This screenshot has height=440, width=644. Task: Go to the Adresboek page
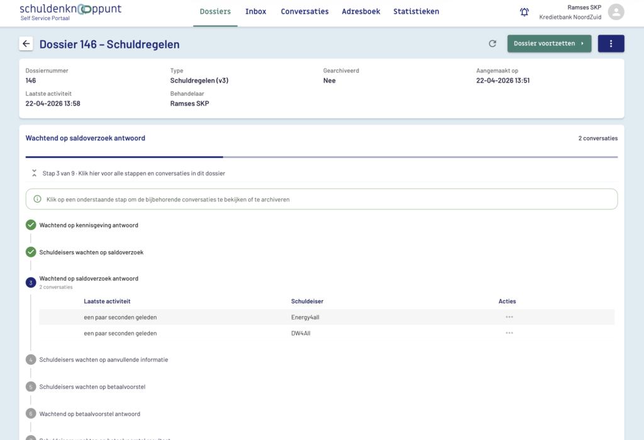361,12
